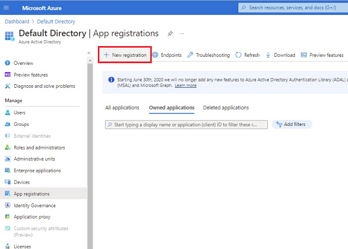Open Endpoints from the toolbar
This screenshot has width=348, height=249.
point(167,55)
